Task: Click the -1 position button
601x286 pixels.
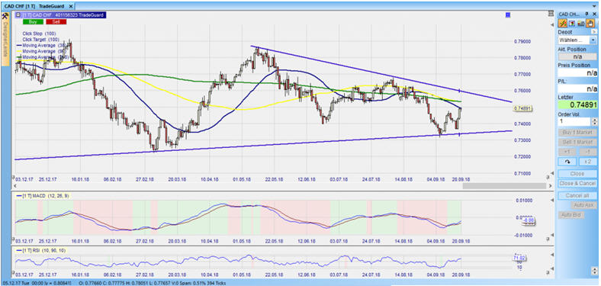Action: tap(587, 152)
